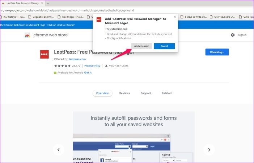
Task: Open web store settings gear
Action: pyautogui.click(x=233, y=35)
